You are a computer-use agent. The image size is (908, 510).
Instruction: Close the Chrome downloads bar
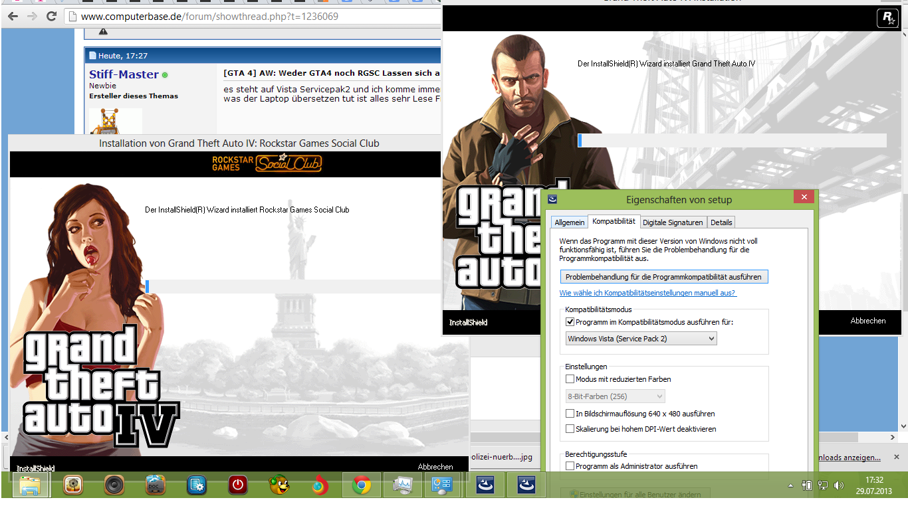896,458
